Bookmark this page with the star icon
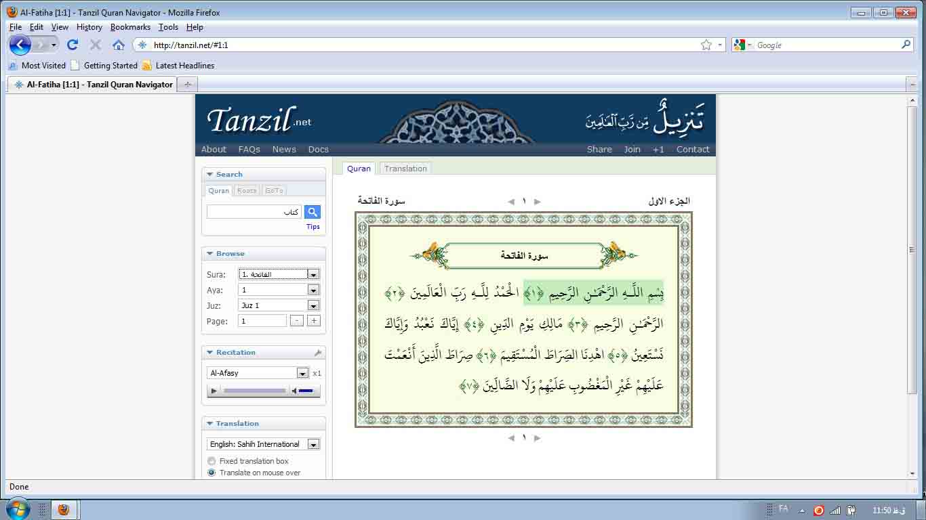 (706, 45)
